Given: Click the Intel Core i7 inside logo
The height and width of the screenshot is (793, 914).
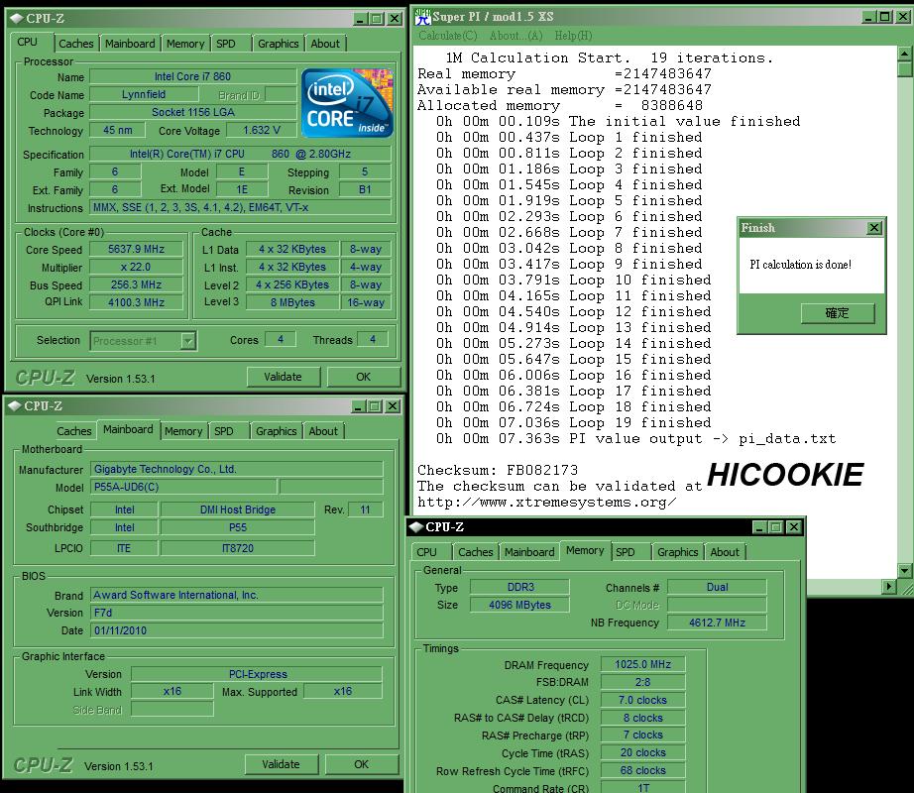Looking at the screenshot, I should (x=347, y=103).
